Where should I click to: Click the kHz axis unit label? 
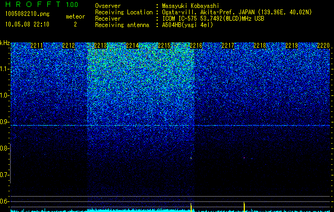pos(5,43)
